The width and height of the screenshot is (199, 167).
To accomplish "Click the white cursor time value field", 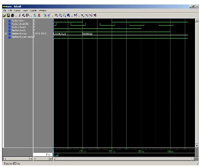I will point(43,155).
